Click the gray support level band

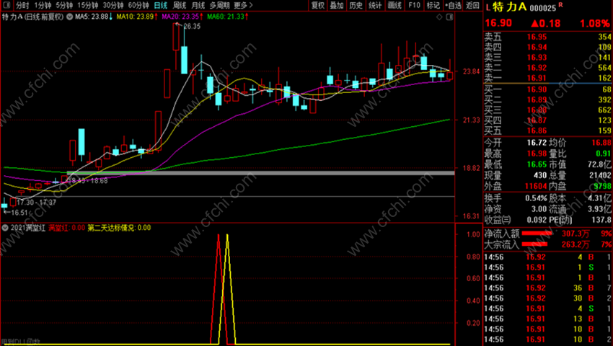[x=261, y=173]
